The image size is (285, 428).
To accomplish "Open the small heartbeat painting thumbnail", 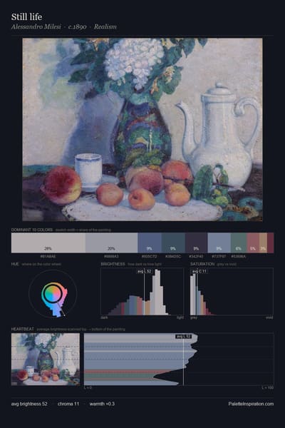I will [46, 360].
